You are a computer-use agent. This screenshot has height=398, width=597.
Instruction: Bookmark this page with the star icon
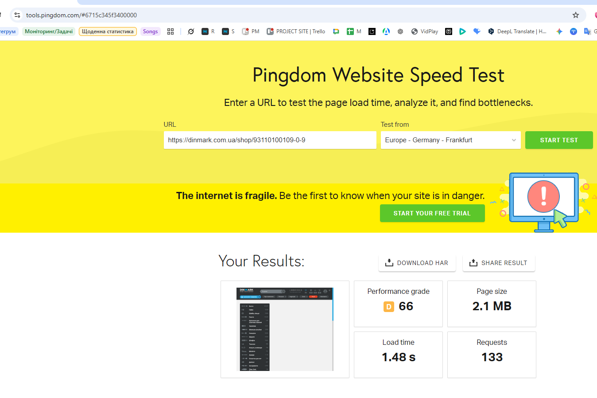coord(576,15)
